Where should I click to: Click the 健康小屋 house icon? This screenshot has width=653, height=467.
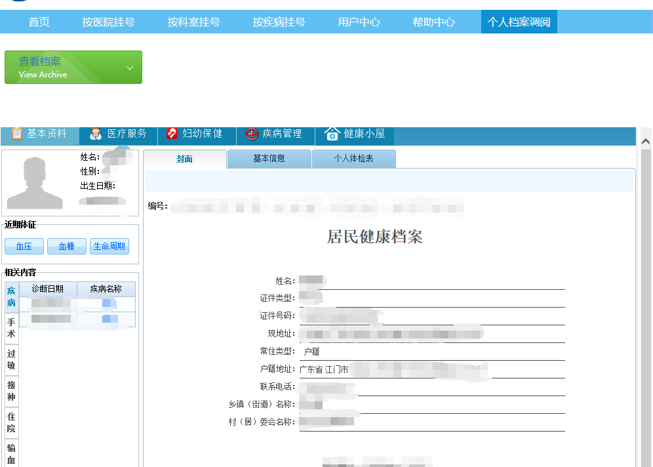(332, 134)
